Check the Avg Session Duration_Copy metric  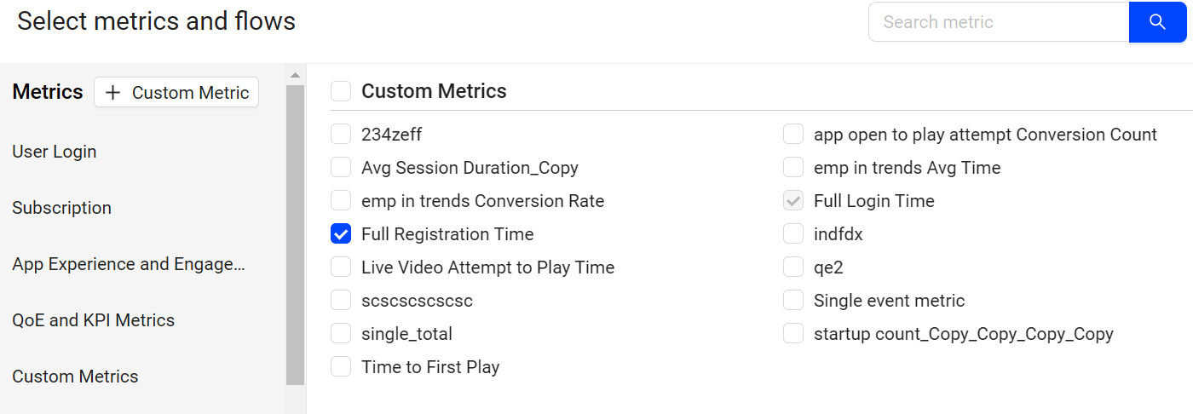[x=341, y=168]
